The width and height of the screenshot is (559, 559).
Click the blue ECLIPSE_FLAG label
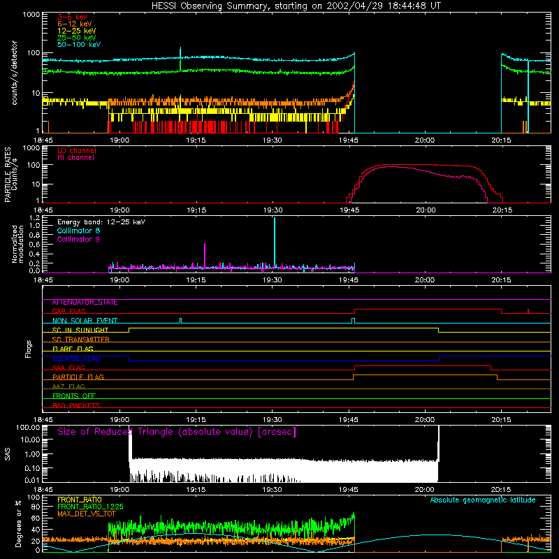click(x=76, y=358)
